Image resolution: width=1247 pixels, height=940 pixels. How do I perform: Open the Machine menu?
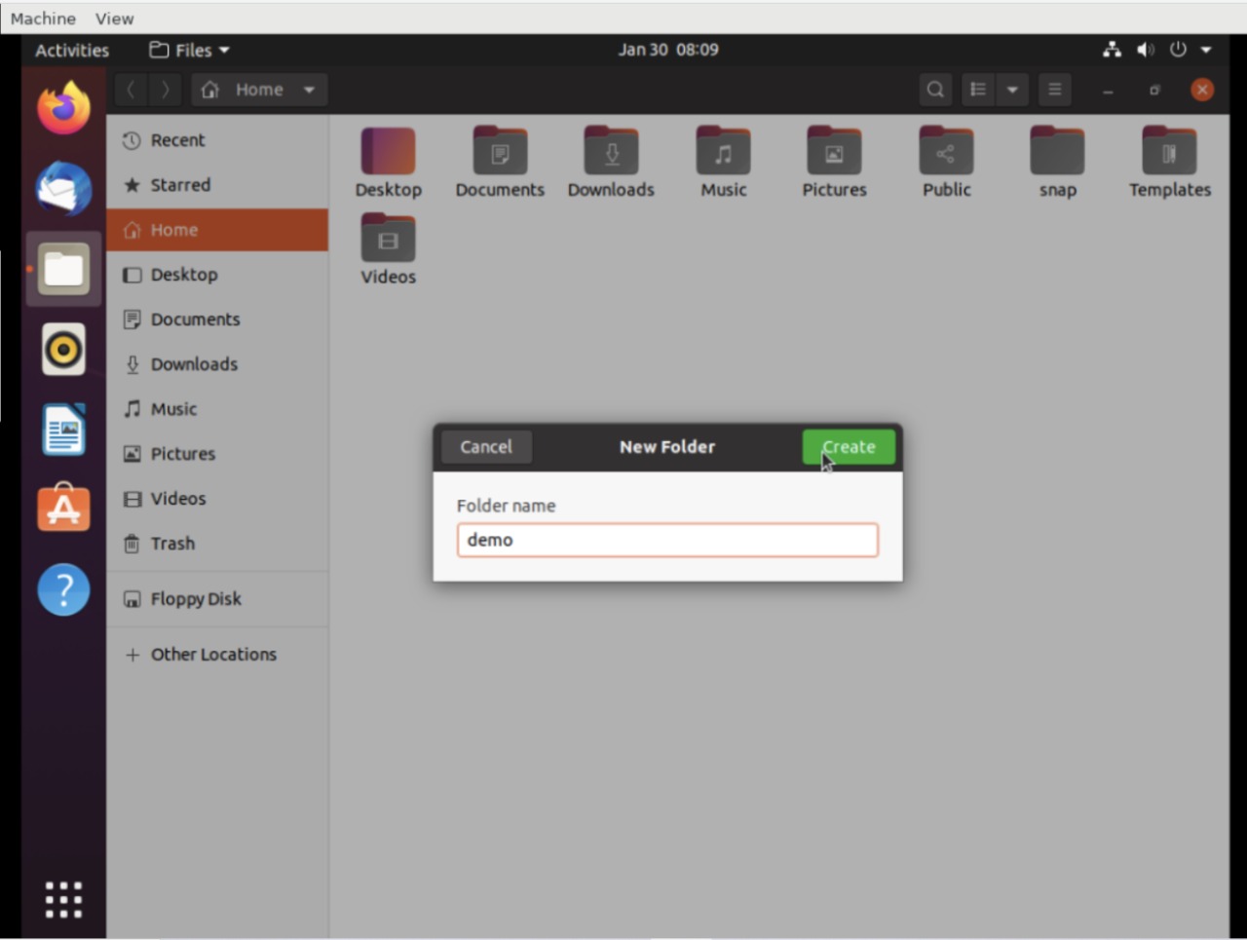tap(42, 18)
